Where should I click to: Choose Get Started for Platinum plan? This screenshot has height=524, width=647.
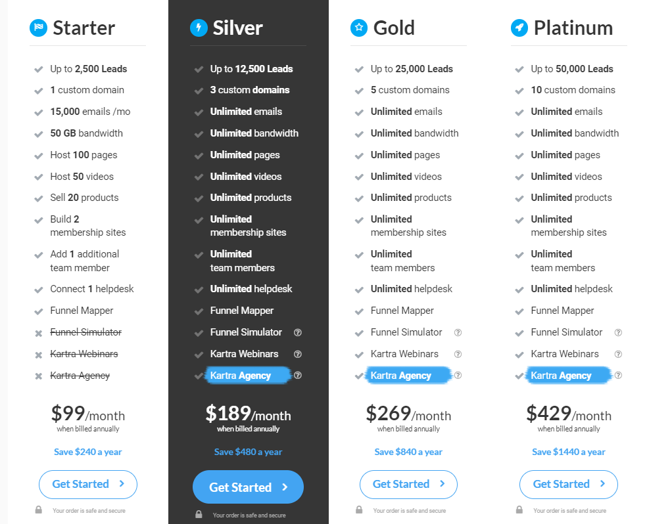coord(569,484)
